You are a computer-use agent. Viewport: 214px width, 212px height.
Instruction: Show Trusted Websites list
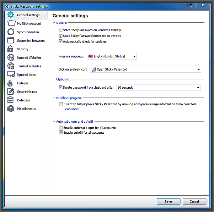(x=26, y=66)
